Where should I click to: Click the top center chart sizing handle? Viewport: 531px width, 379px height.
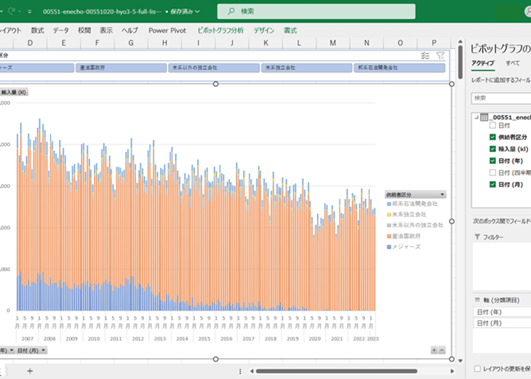point(216,84)
